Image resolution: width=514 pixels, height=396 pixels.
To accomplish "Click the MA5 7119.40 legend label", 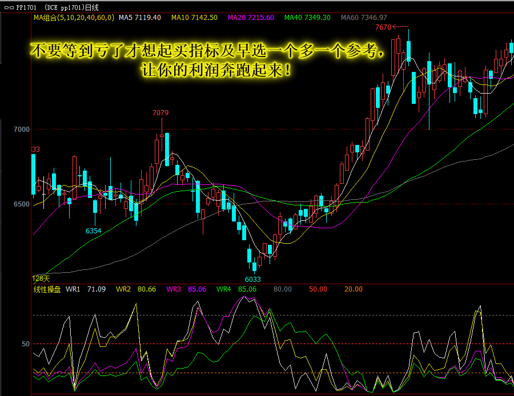I will pyautogui.click(x=140, y=18).
